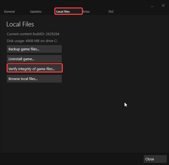Verify integrity of game files
The width and height of the screenshot is (169, 165).
click(x=35, y=68)
